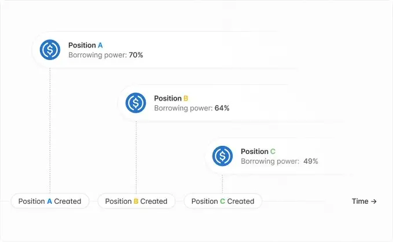Select the Position C Created pill
The image size is (393, 242).
click(223, 201)
